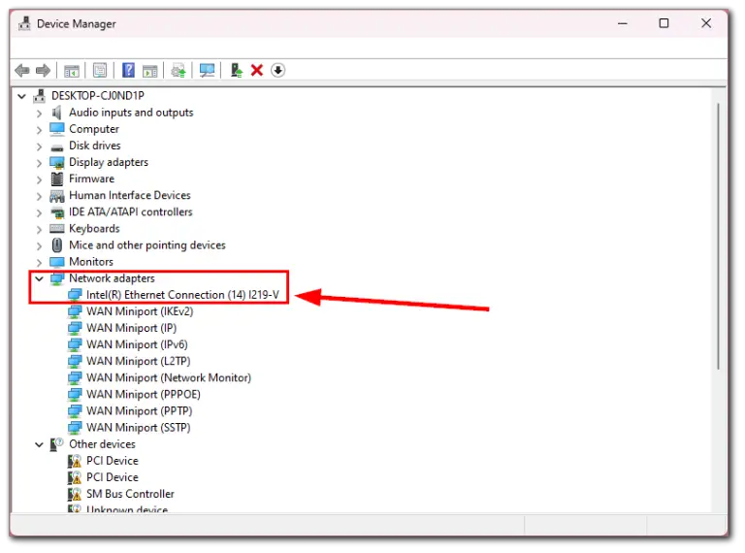
Task: Expand the Firmware category
Action: click(39, 179)
